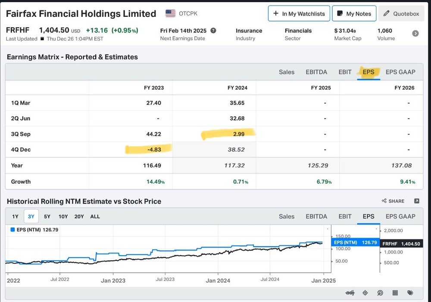Click the 4Q Dec row label

21,149
